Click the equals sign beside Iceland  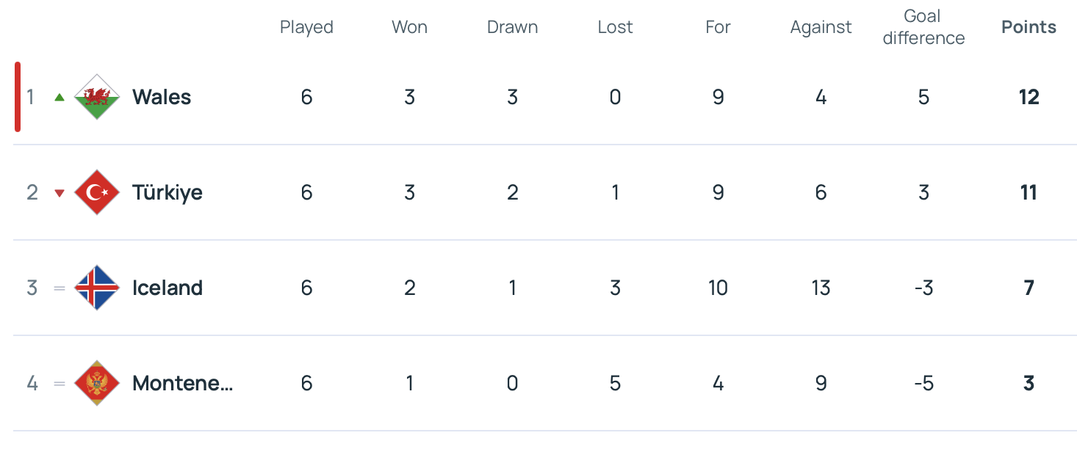tap(60, 288)
